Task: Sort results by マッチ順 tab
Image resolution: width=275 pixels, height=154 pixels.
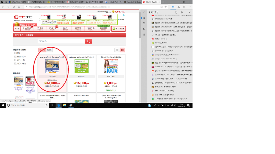Action: [x=42, y=50]
